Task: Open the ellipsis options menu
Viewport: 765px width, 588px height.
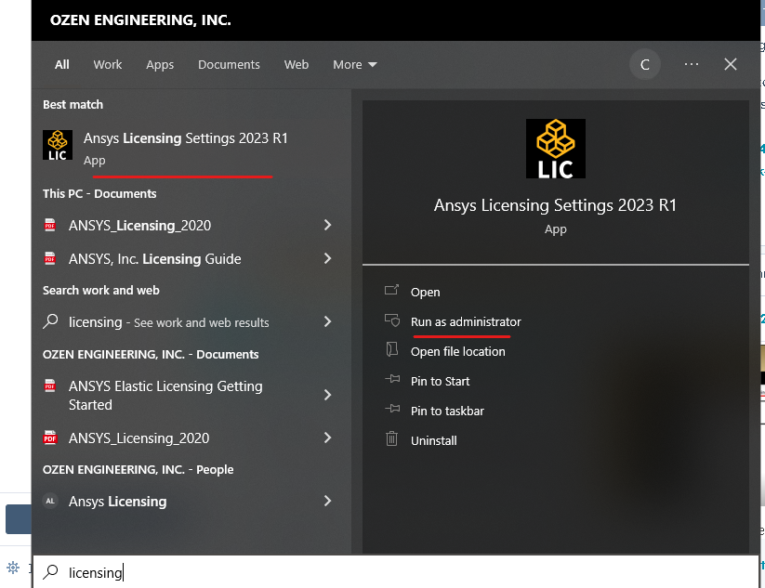Action: tap(691, 64)
